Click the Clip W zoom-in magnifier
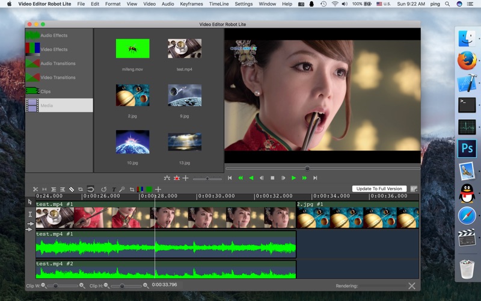 [82, 285]
